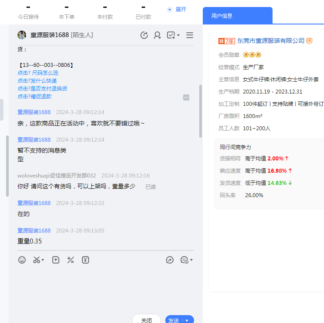Click the scissors screenshot tool icon

37,260
